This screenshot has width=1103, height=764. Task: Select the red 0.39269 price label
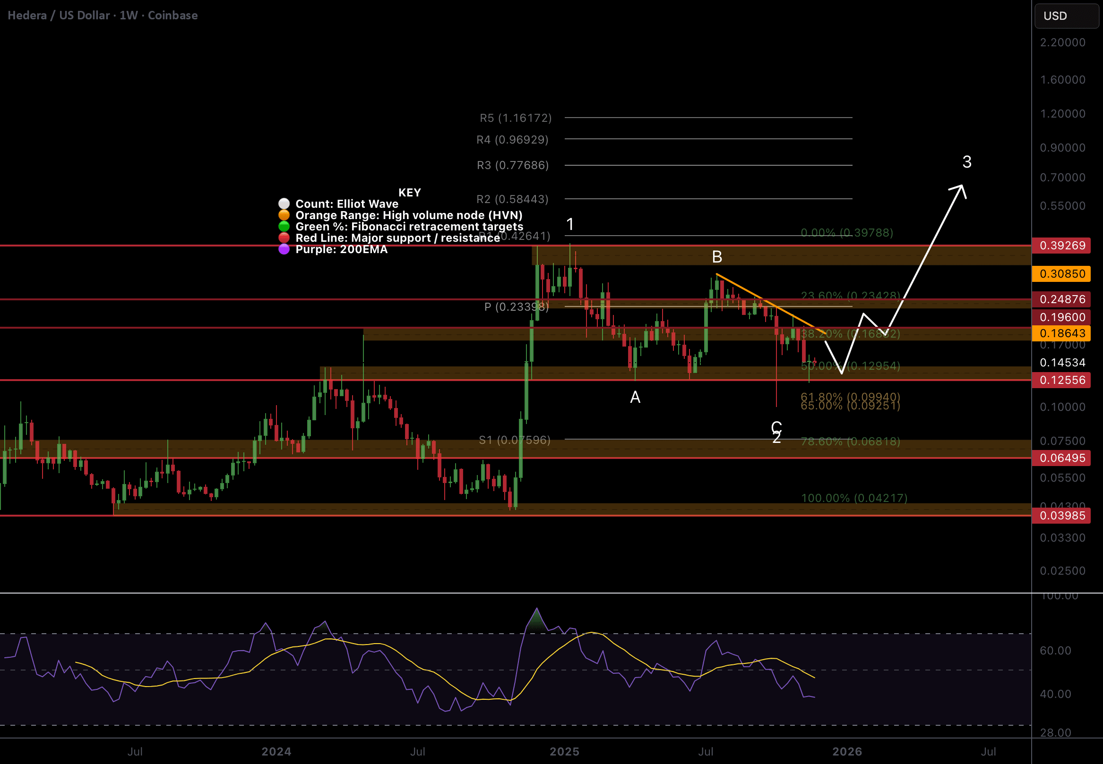coord(1062,246)
